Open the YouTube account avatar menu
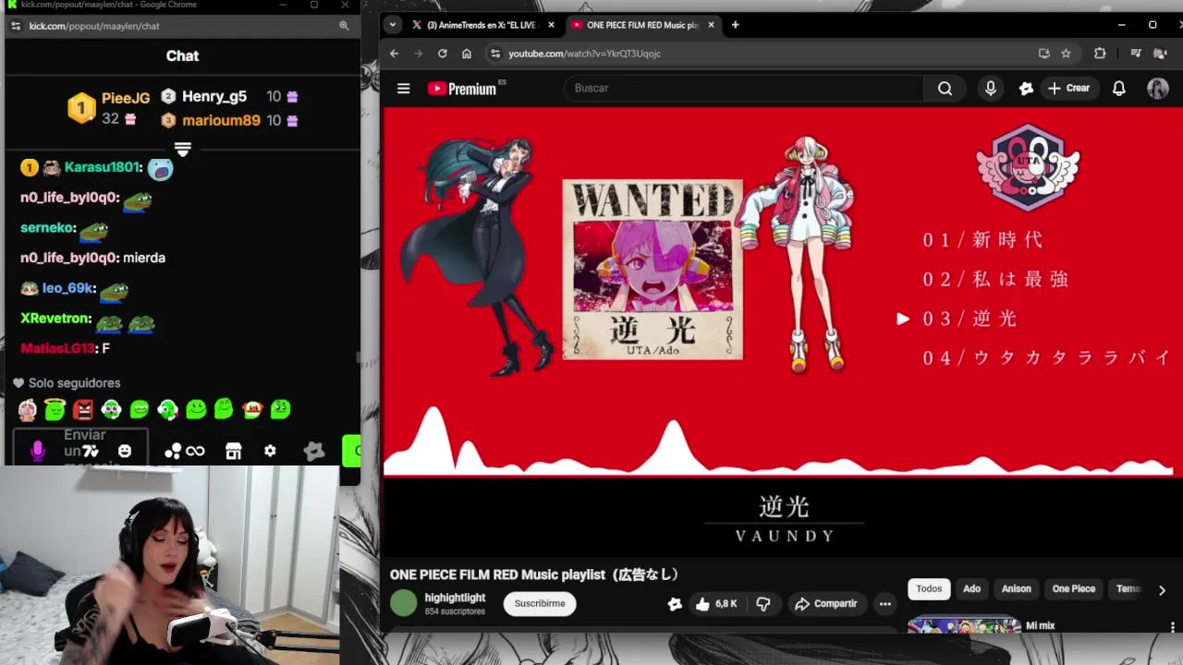The image size is (1183, 665). pos(1158,89)
